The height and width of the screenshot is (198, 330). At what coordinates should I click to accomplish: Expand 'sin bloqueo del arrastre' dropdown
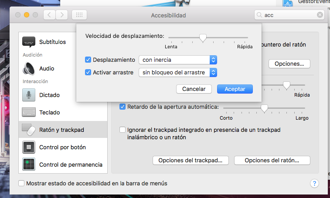coord(178,73)
